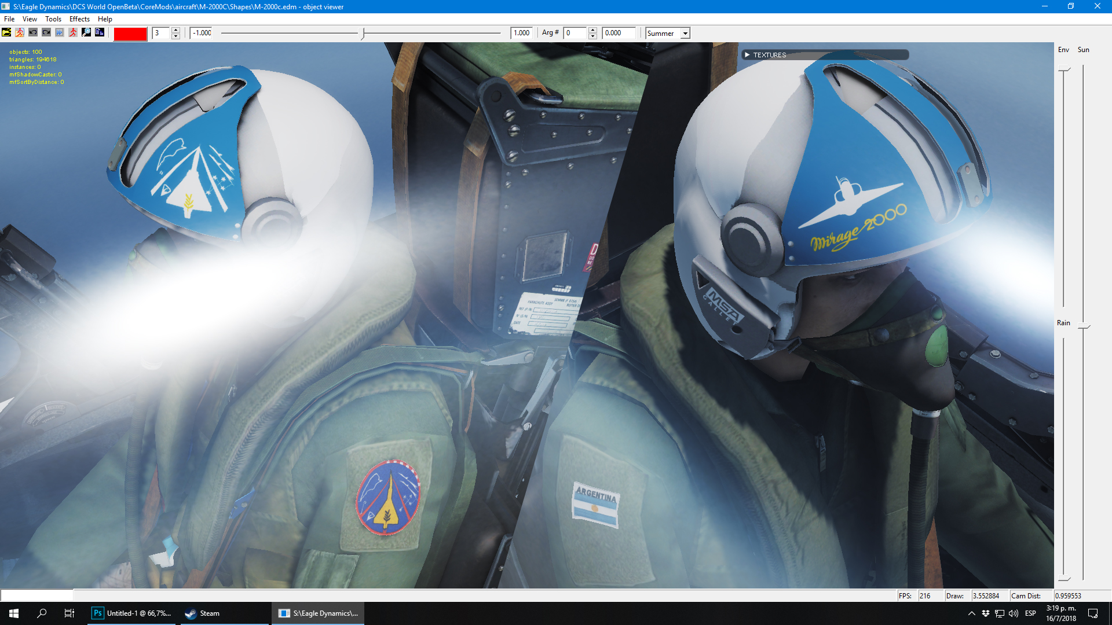
Task: Click the copy documents toolbar icon
Action: point(100,32)
